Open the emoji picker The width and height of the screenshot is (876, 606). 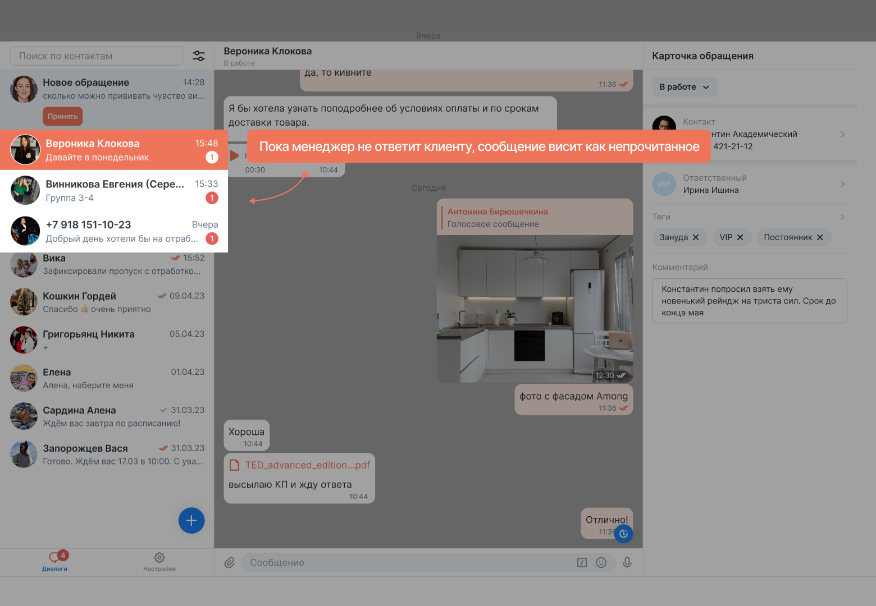pos(601,562)
